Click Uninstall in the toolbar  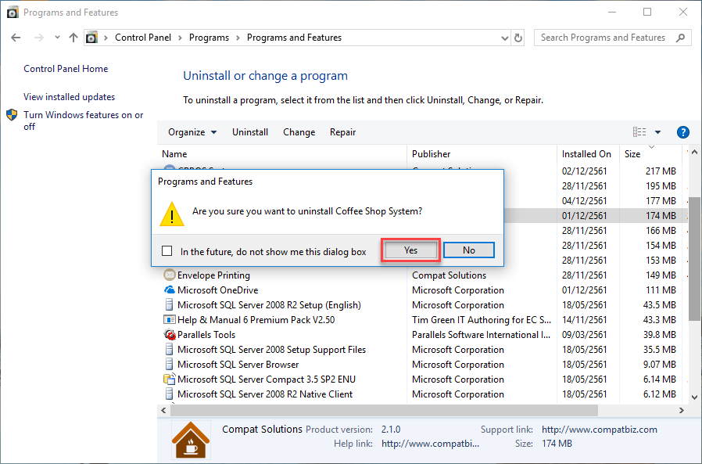250,132
